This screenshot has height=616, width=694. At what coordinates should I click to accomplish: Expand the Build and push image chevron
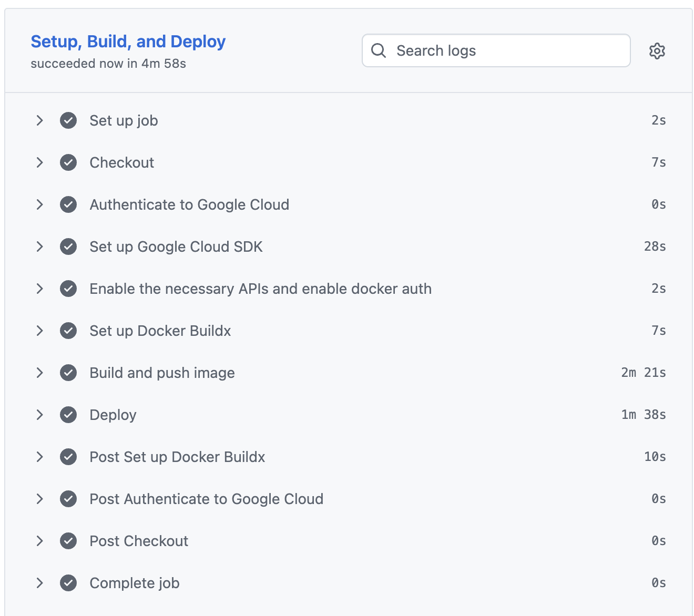39,373
